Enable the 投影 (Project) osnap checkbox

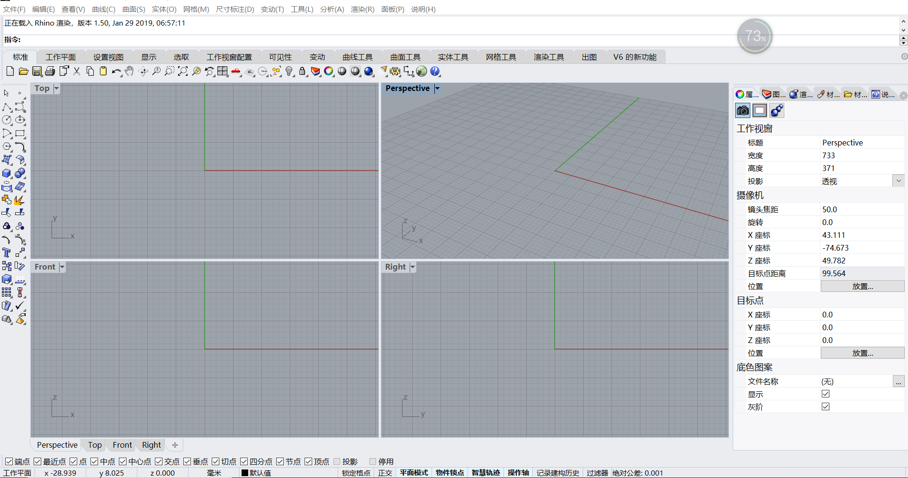tap(337, 461)
